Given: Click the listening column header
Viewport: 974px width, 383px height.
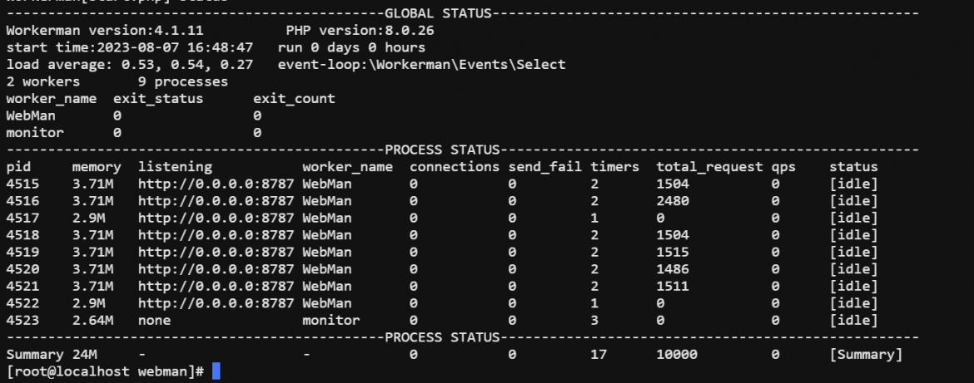Looking at the screenshot, I should (x=175, y=167).
